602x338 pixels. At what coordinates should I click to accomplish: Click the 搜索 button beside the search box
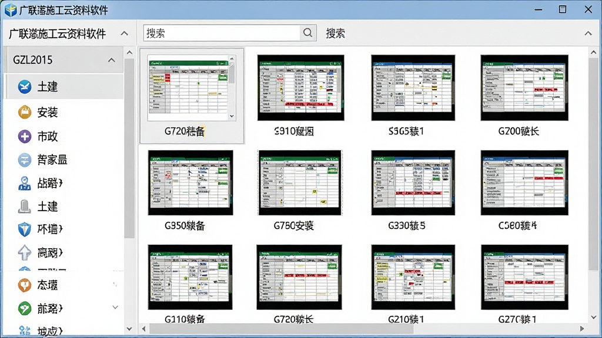pos(335,33)
